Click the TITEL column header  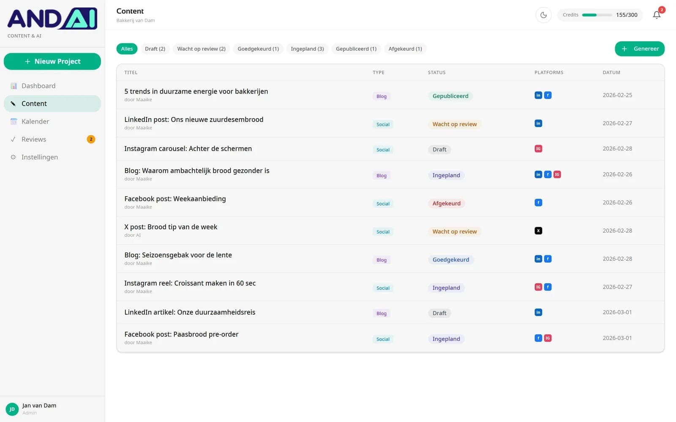[131, 73]
